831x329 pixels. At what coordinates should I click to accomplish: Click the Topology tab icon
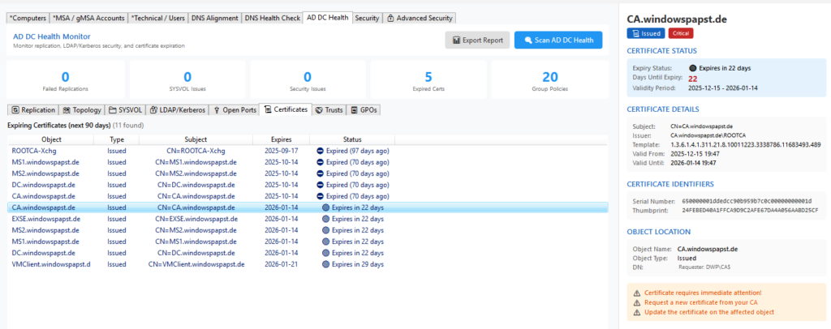pyautogui.click(x=67, y=109)
